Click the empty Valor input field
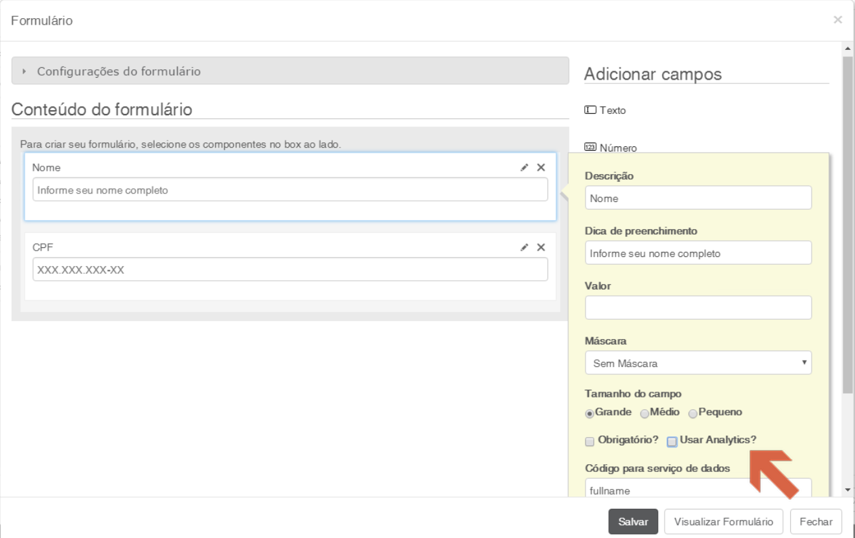 click(x=698, y=308)
